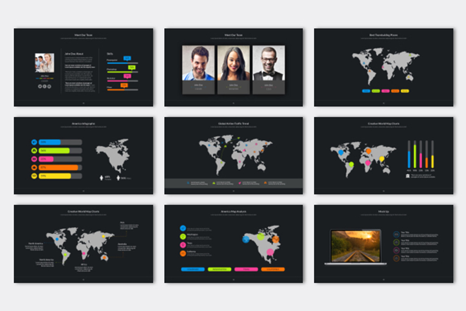Click the pink percentage callout above the skill bar
Viewport: 466px width, 311px height.
tap(127, 76)
